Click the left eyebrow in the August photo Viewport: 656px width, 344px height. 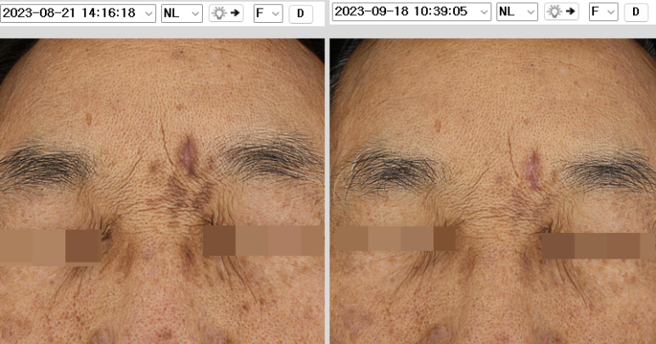tap(51, 165)
